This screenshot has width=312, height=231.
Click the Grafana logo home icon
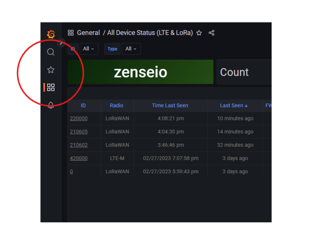51,34
